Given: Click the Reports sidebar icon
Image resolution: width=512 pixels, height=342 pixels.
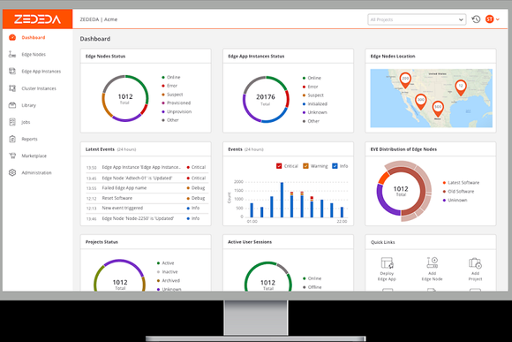Looking at the screenshot, I should pos(12,139).
